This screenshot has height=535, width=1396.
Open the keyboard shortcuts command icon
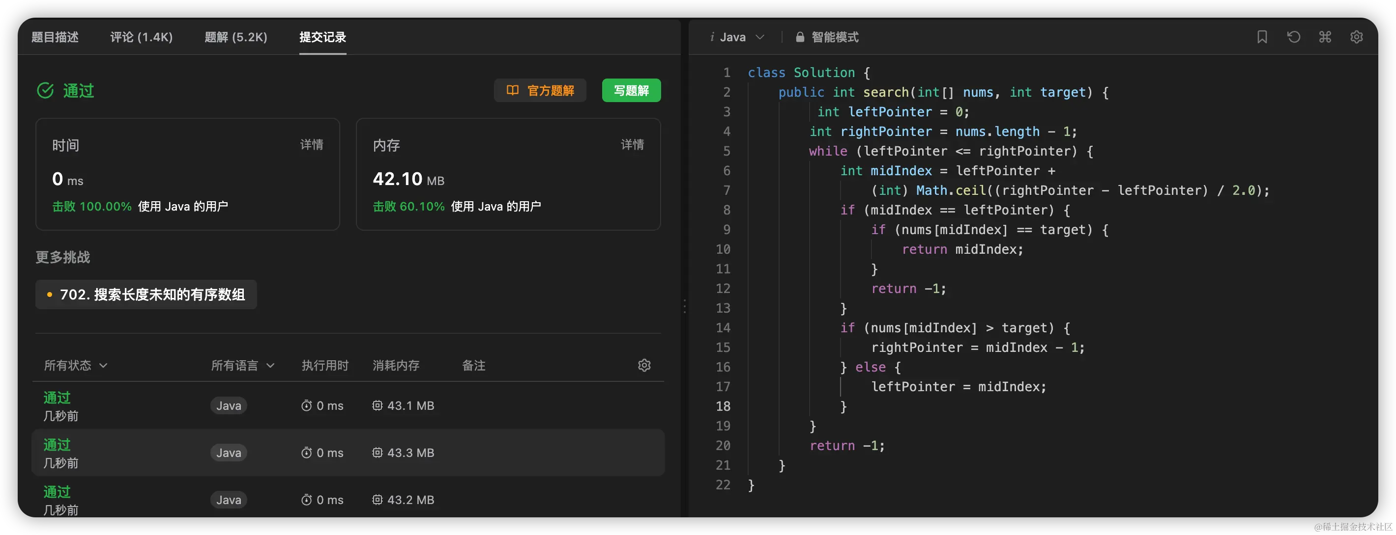(1325, 37)
